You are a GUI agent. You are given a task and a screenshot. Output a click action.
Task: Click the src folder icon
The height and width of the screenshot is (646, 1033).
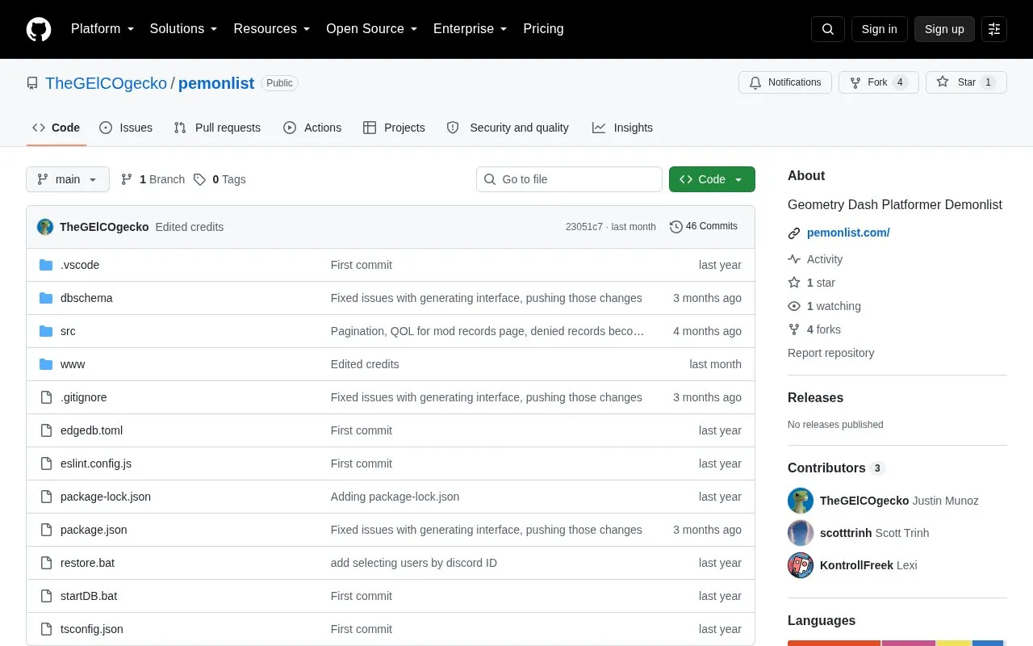click(x=46, y=331)
